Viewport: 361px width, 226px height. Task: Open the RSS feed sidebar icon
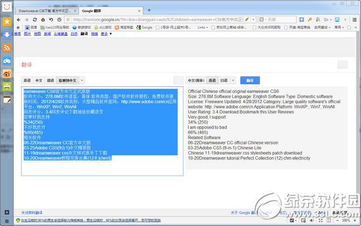pyautogui.click(x=7, y=48)
